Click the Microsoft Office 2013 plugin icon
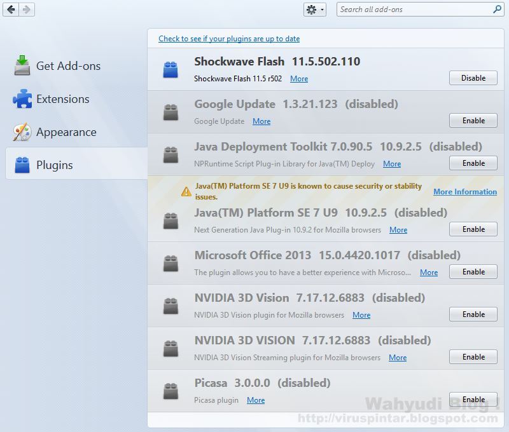Screen dimensions: 509x432 coord(171,263)
